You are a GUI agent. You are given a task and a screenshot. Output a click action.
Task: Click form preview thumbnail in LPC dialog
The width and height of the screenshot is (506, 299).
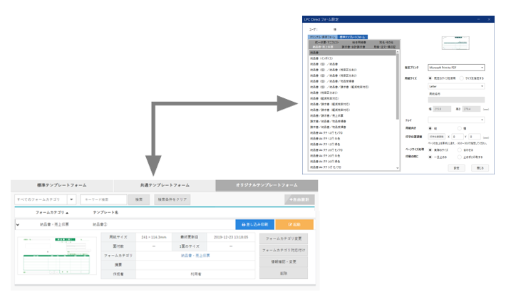coord(455,43)
